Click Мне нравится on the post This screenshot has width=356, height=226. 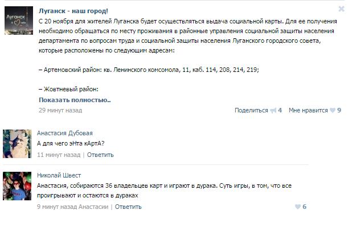tap(308, 110)
